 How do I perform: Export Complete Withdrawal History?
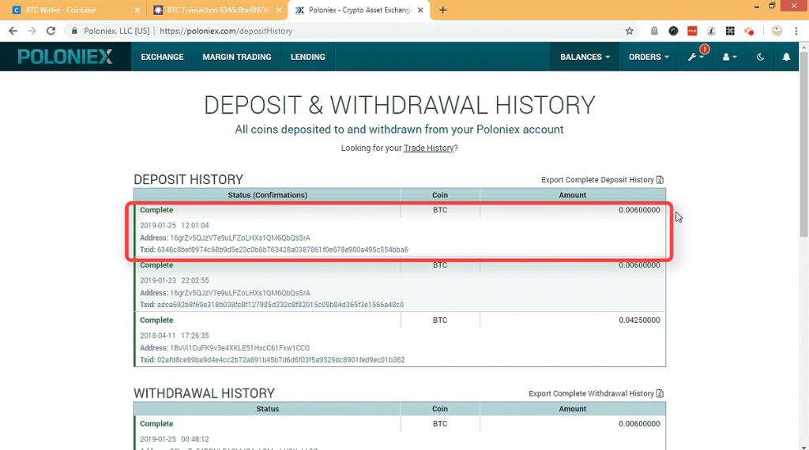pos(596,393)
